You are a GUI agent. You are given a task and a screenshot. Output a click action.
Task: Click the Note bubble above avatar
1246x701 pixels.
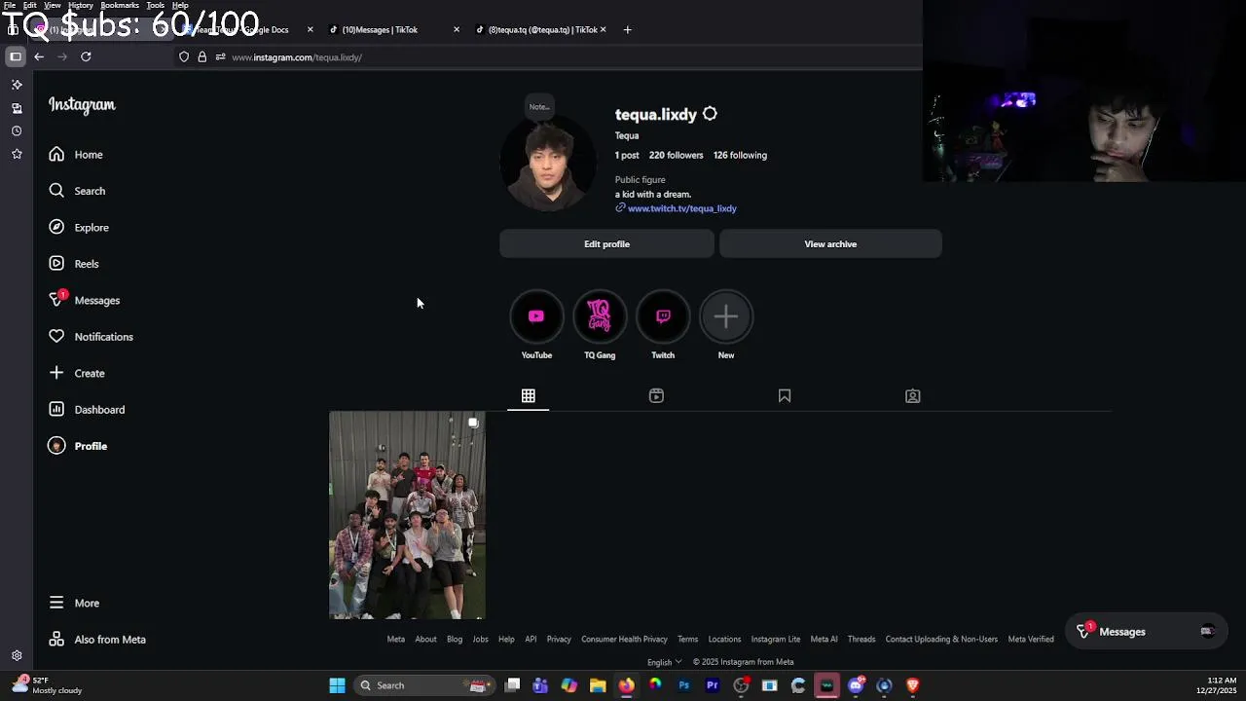click(539, 106)
